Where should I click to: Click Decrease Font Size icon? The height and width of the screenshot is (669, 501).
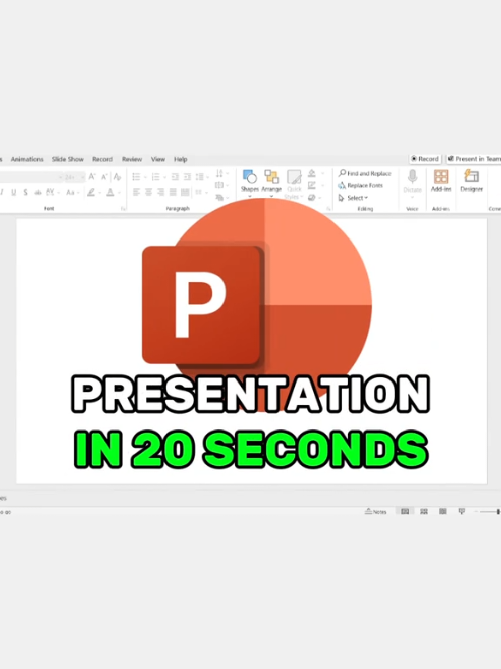click(104, 177)
